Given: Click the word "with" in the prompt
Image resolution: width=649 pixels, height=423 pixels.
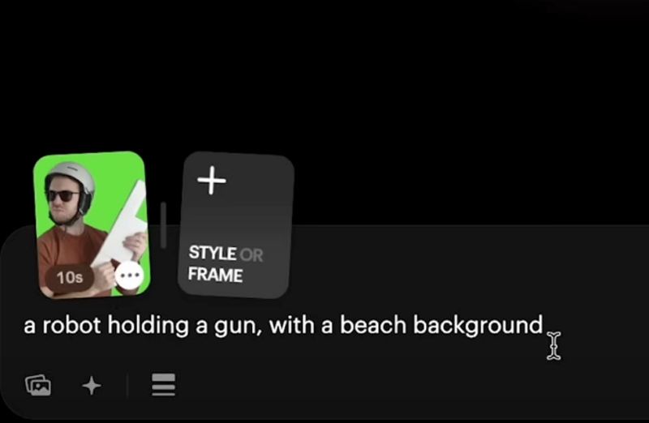Looking at the screenshot, I should (x=291, y=325).
